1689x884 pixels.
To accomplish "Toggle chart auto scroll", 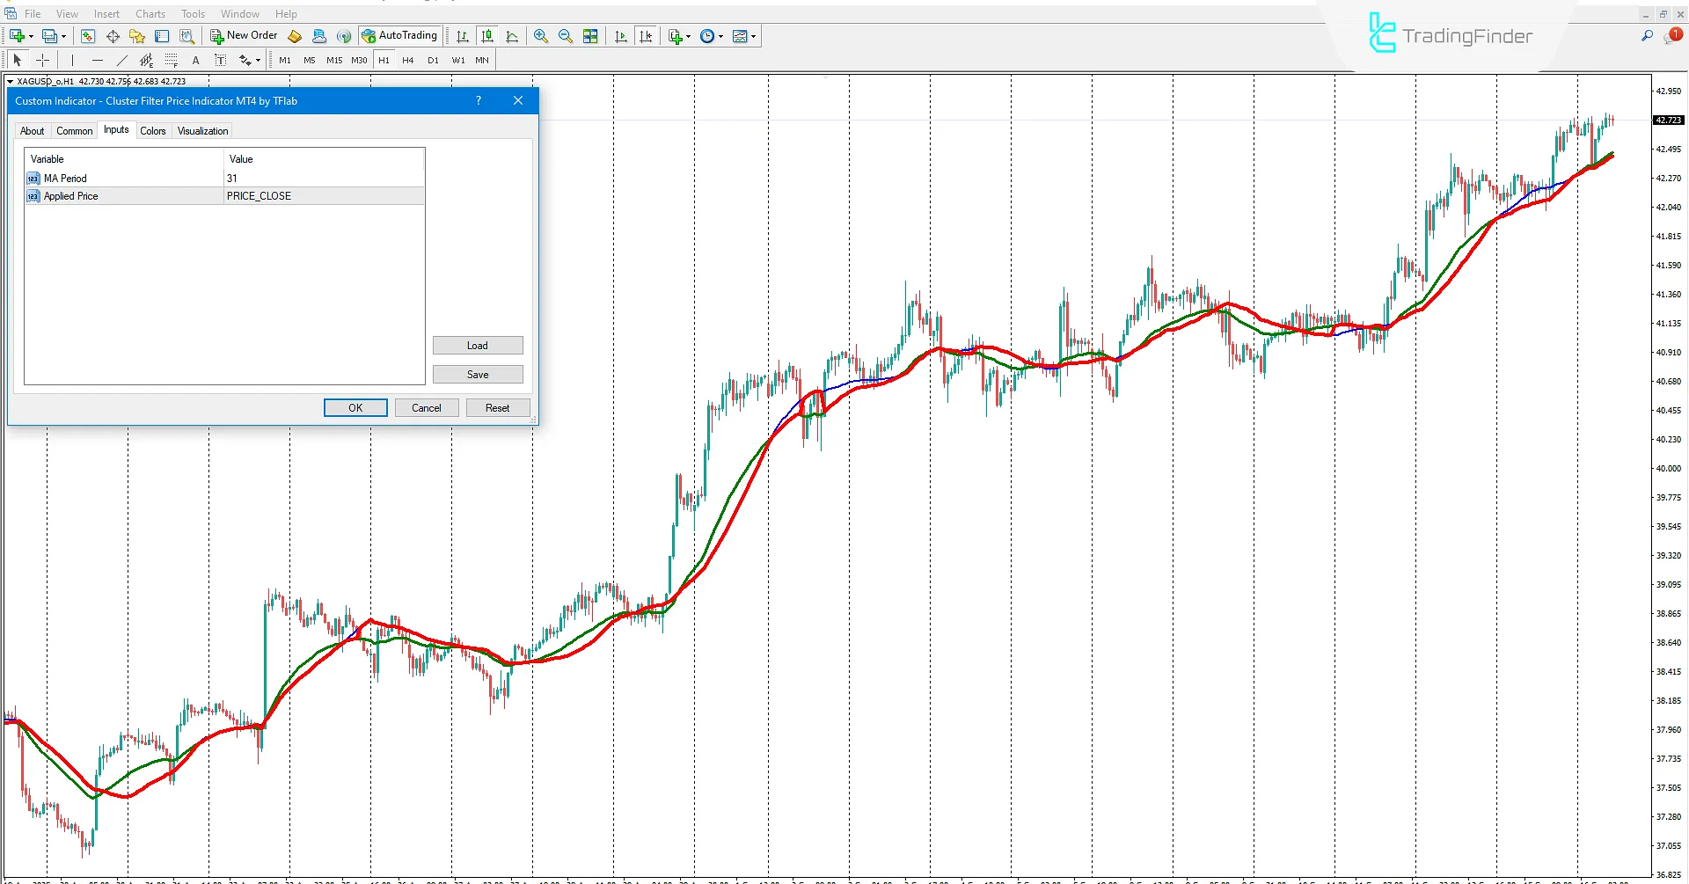I will tap(620, 36).
